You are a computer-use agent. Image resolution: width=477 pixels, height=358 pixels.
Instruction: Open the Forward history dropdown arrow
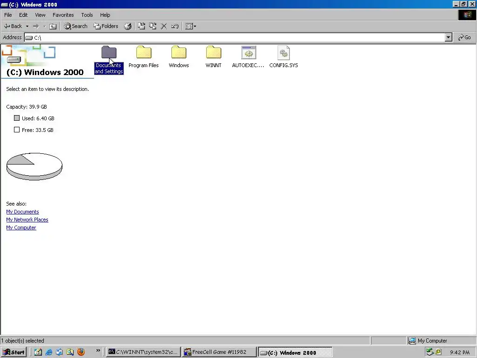44,26
